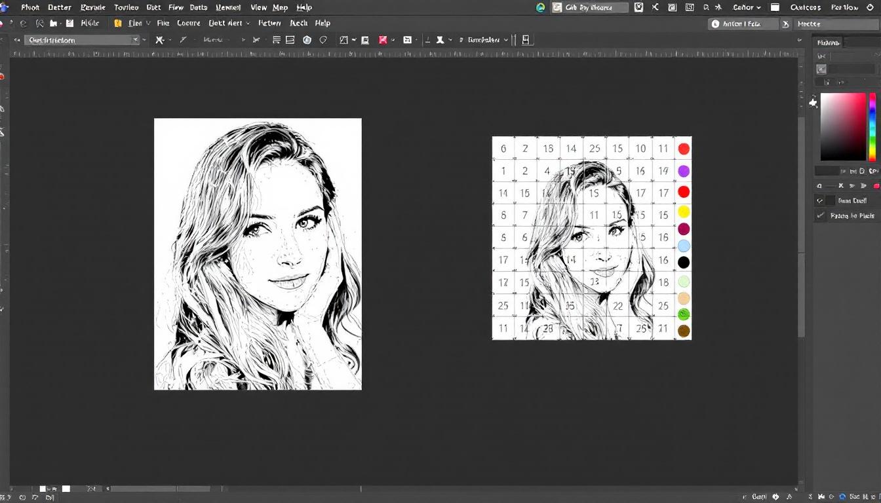
Task: Toggle the icon on the second layer row
Action: [x=820, y=215]
